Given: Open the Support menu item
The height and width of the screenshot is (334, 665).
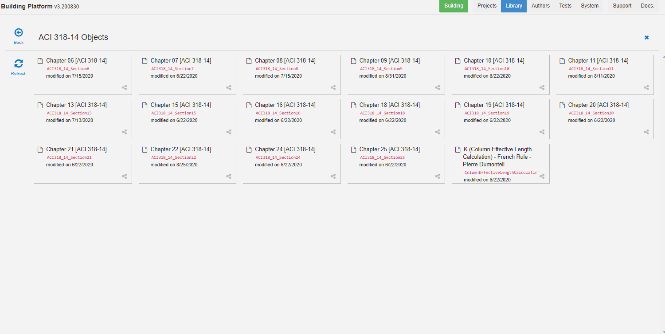Looking at the screenshot, I should (x=622, y=6).
